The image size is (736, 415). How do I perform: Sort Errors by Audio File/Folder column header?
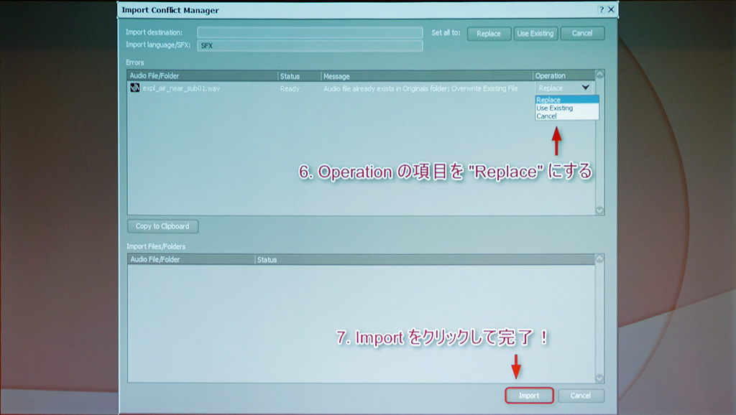pos(202,75)
